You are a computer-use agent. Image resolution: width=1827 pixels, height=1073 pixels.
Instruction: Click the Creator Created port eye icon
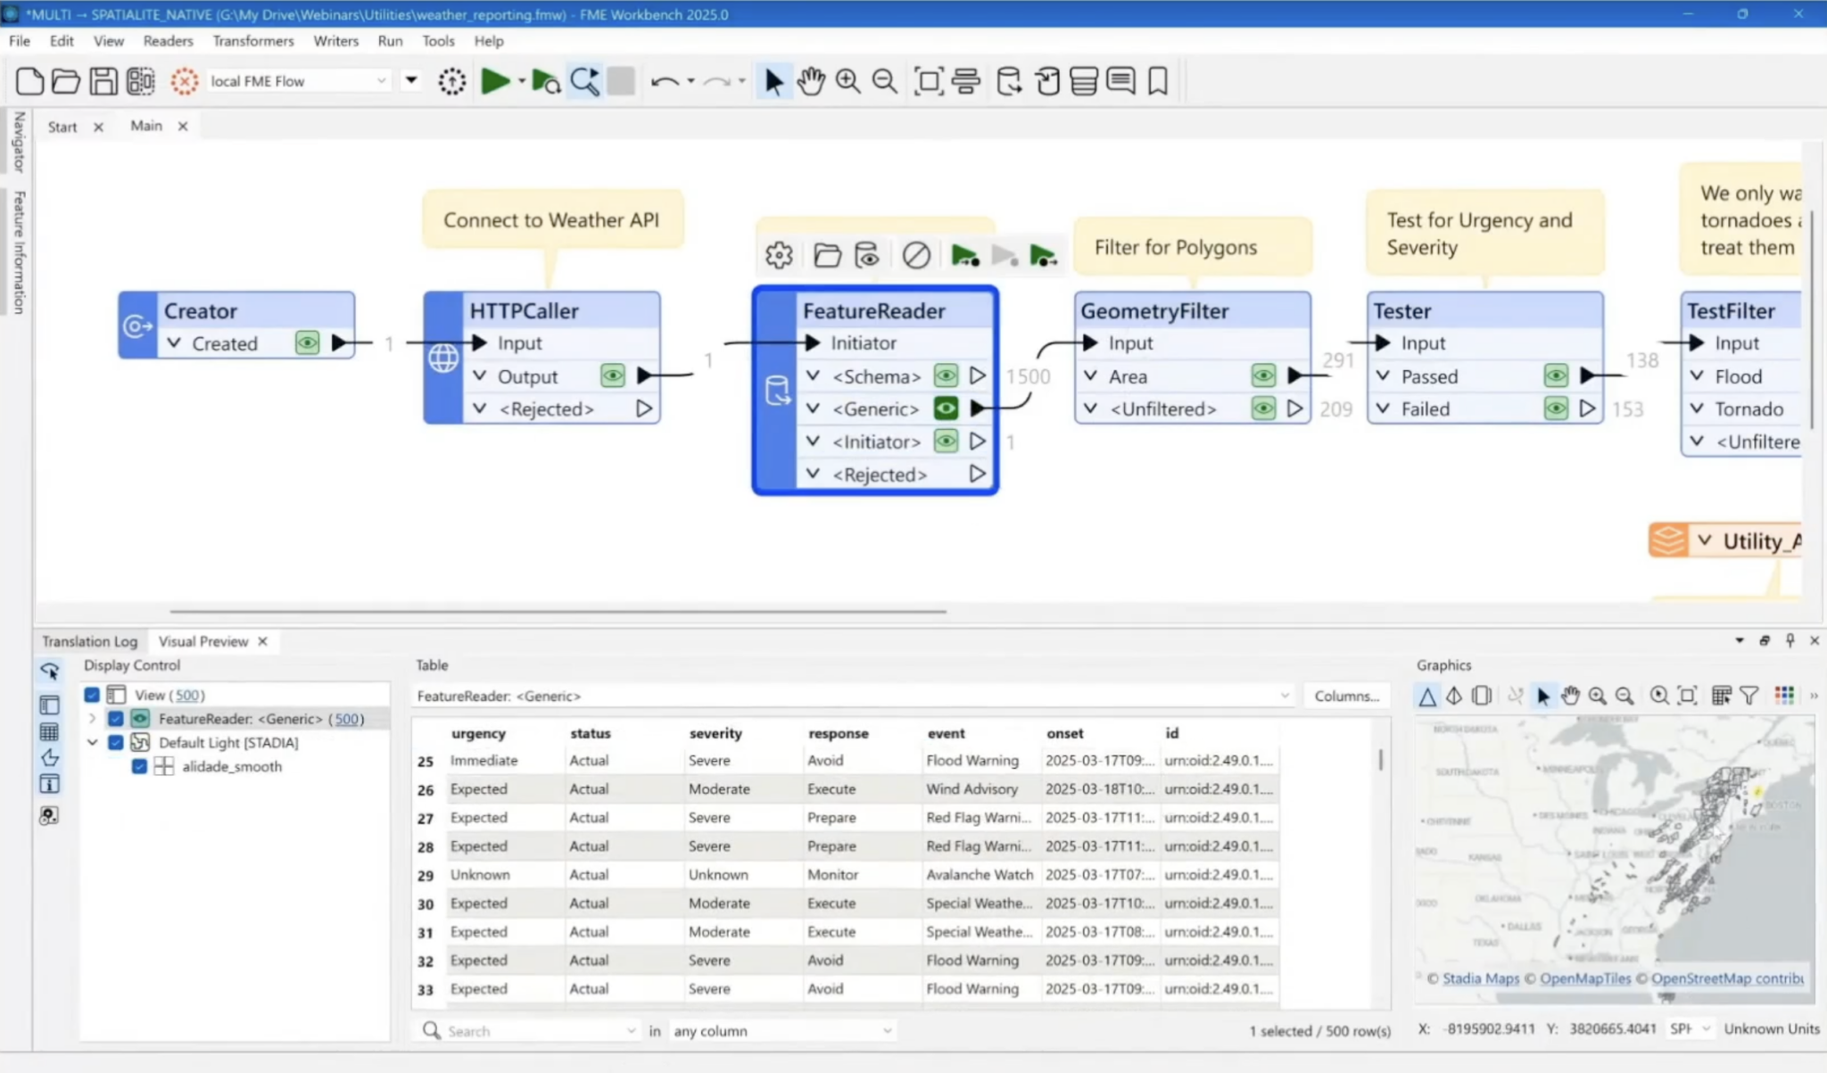[x=307, y=343]
